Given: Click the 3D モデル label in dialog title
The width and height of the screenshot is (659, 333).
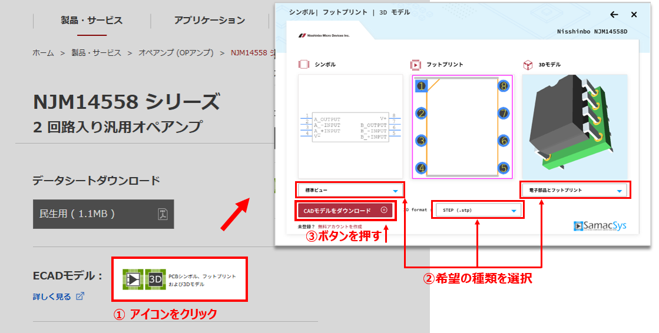Looking at the screenshot, I should (395, 12).
